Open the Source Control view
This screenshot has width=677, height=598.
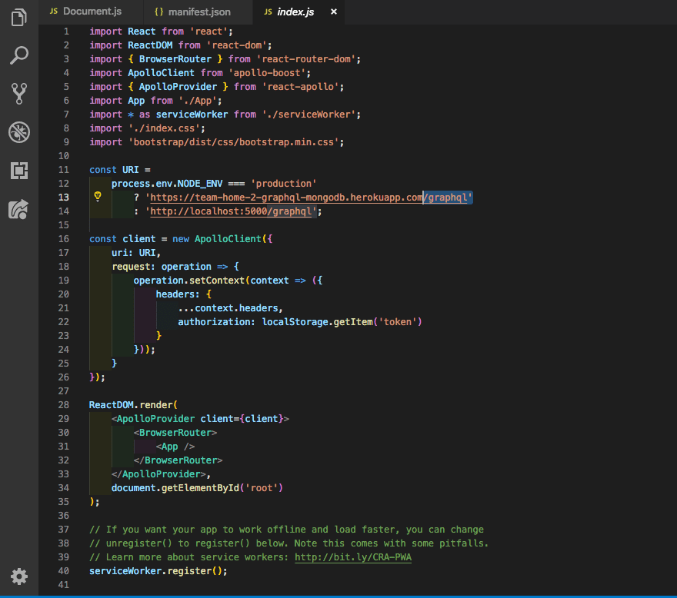pos(19,93)
